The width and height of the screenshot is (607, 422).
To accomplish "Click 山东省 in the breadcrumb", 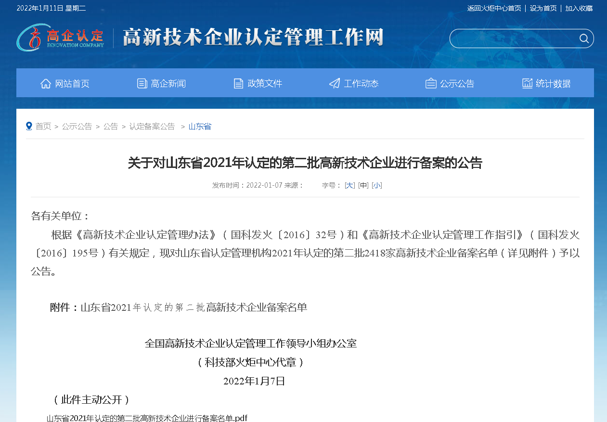I will tap(200, 127).
